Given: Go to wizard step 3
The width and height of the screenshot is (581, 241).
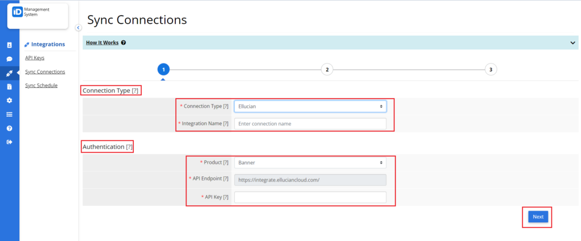Looking at the screenshot, I should click(x=491, y=69).
